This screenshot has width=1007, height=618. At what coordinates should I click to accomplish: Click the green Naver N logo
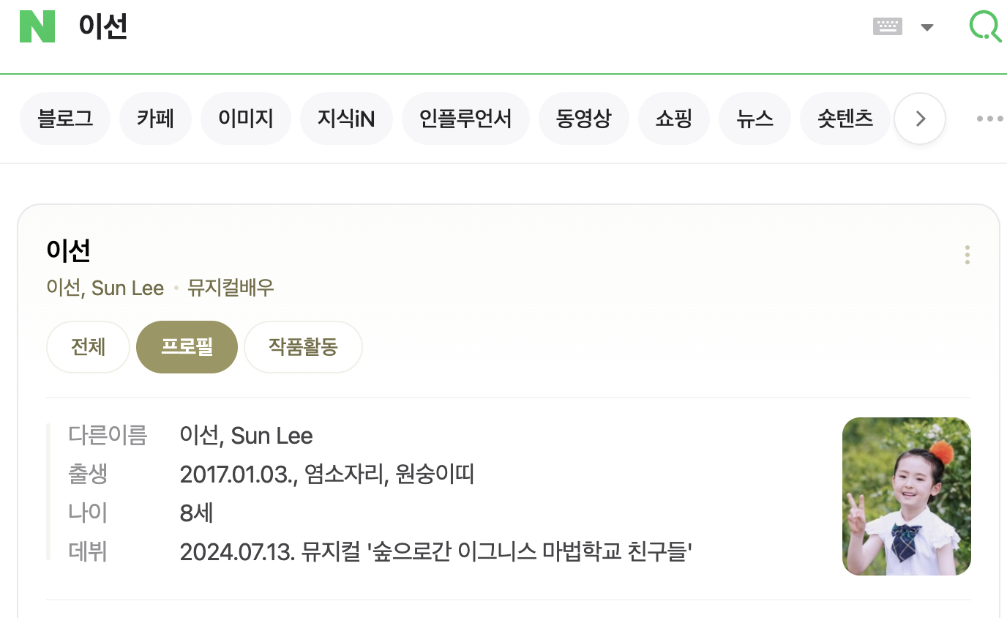37,26
